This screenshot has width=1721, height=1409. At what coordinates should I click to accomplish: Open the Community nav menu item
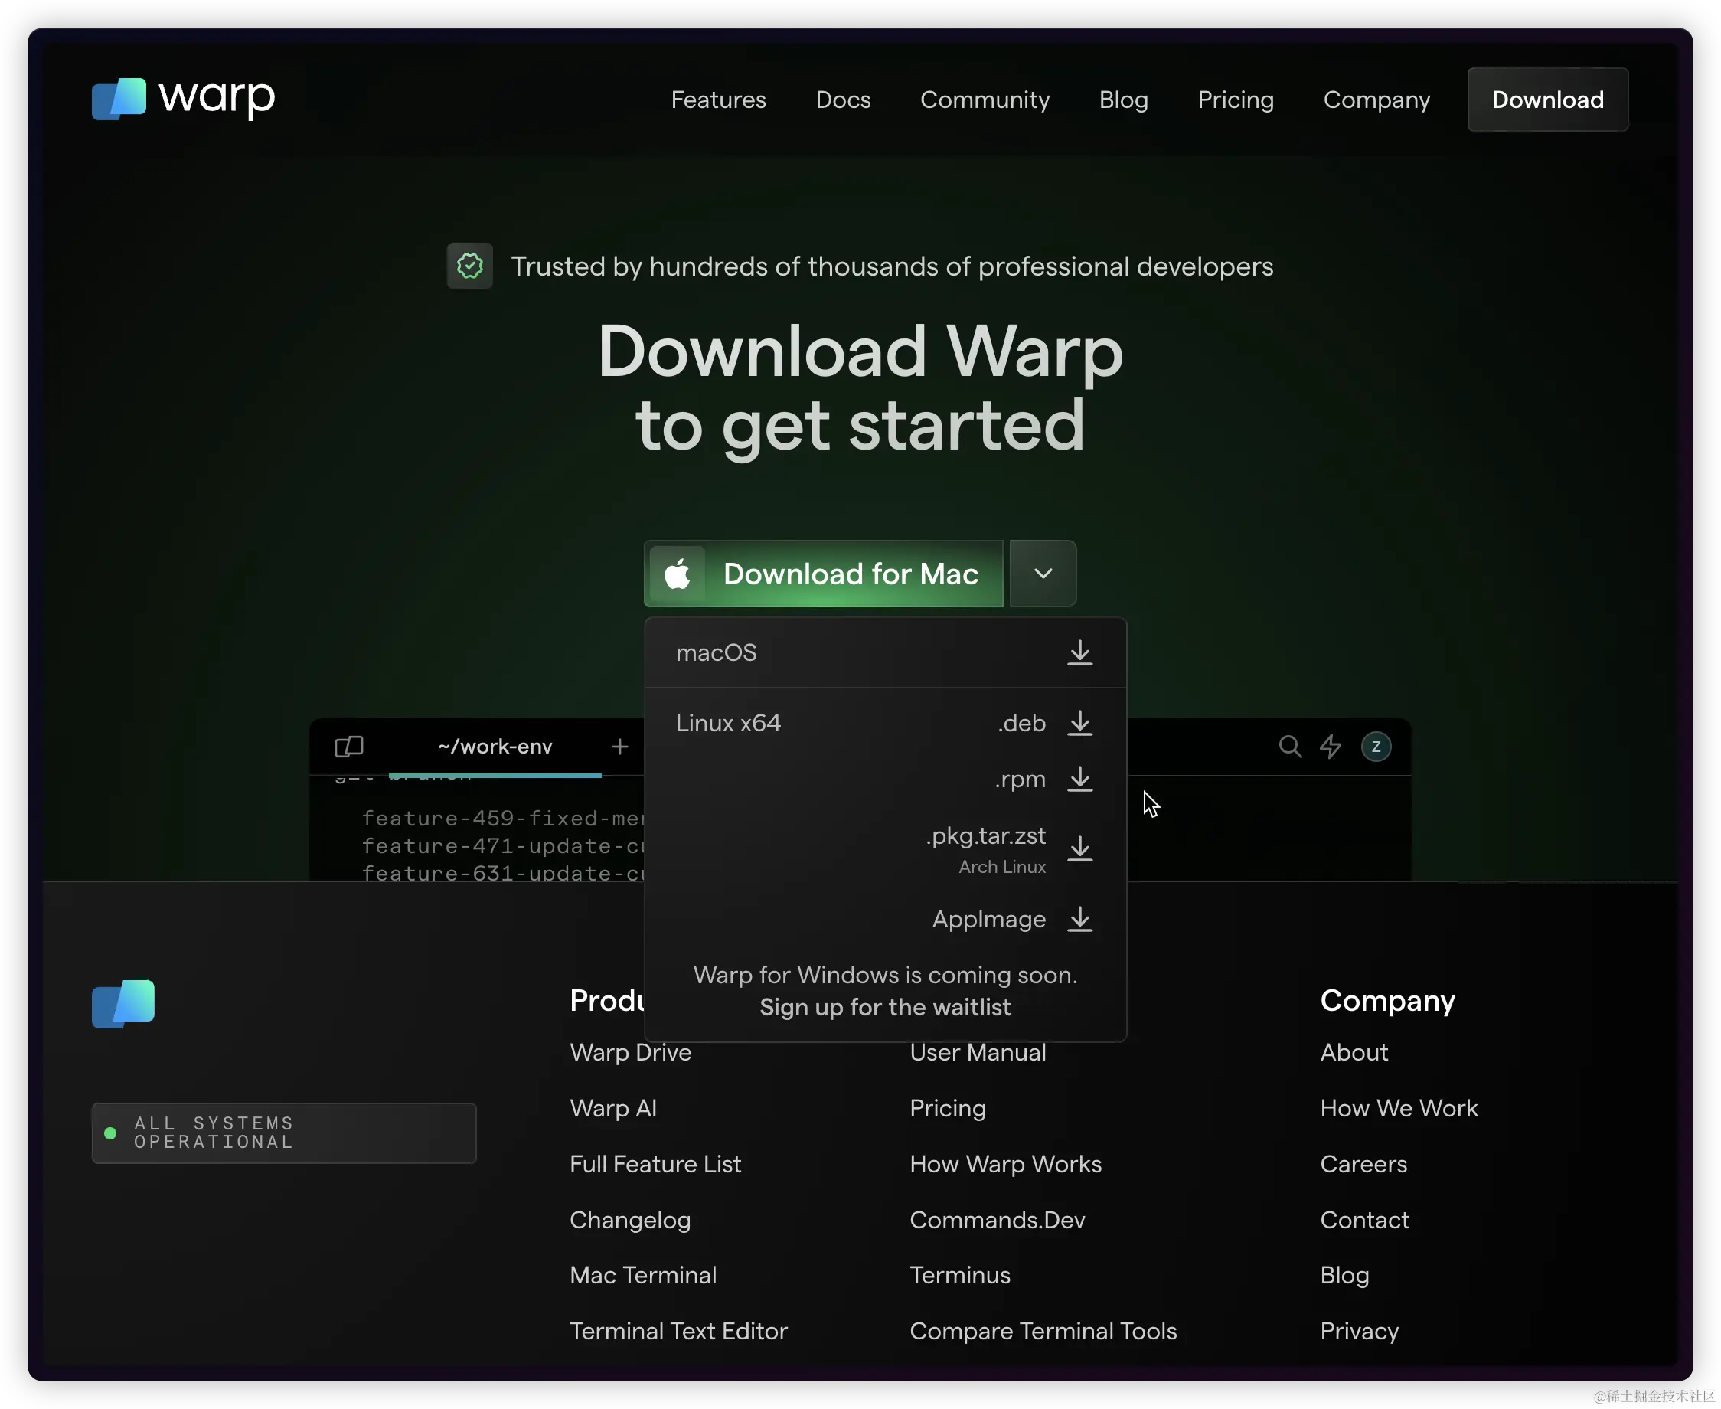tap(985, 100)
